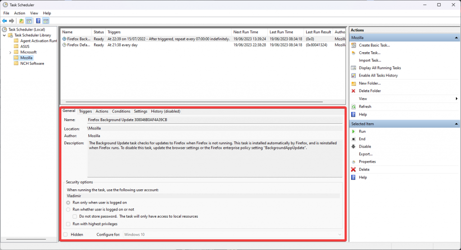
Task: Sort tasks by Next Run Time column
Action: [246, 32]
